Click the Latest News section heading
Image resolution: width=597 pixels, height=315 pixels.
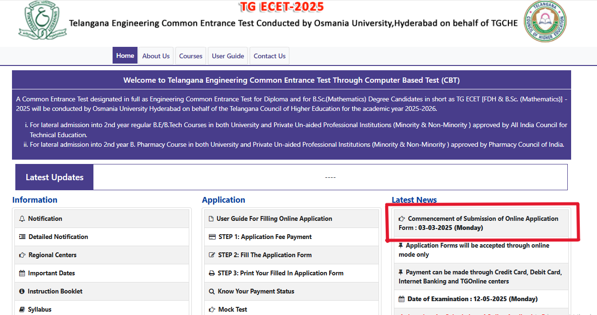pyautogui.click(x=414, y=200)
